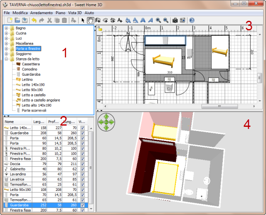Expand the Bagno catalog folder
266x215 pixels.
[x=6, y=28]
